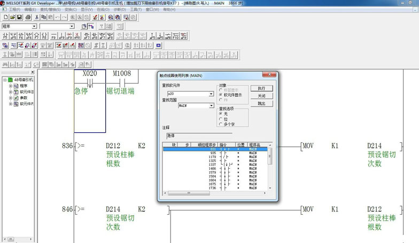Open the 工程(F) menu
The width and height of the screenshot is (419, 243).
pos(14,10)
